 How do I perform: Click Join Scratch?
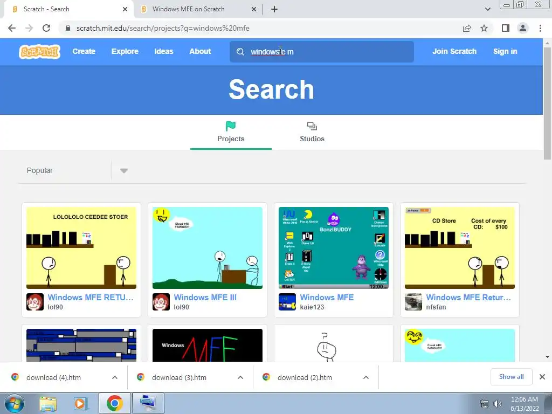(x=454, y=51)
